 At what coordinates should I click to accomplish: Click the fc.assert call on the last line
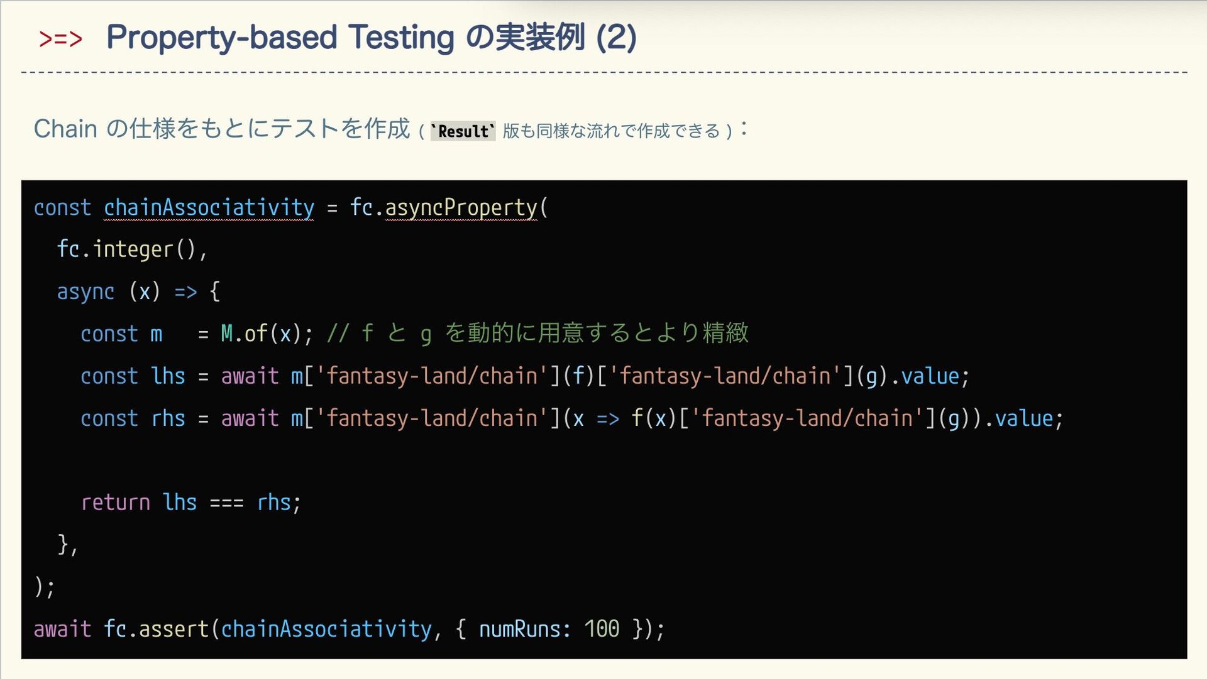click(x=155, y=628)
